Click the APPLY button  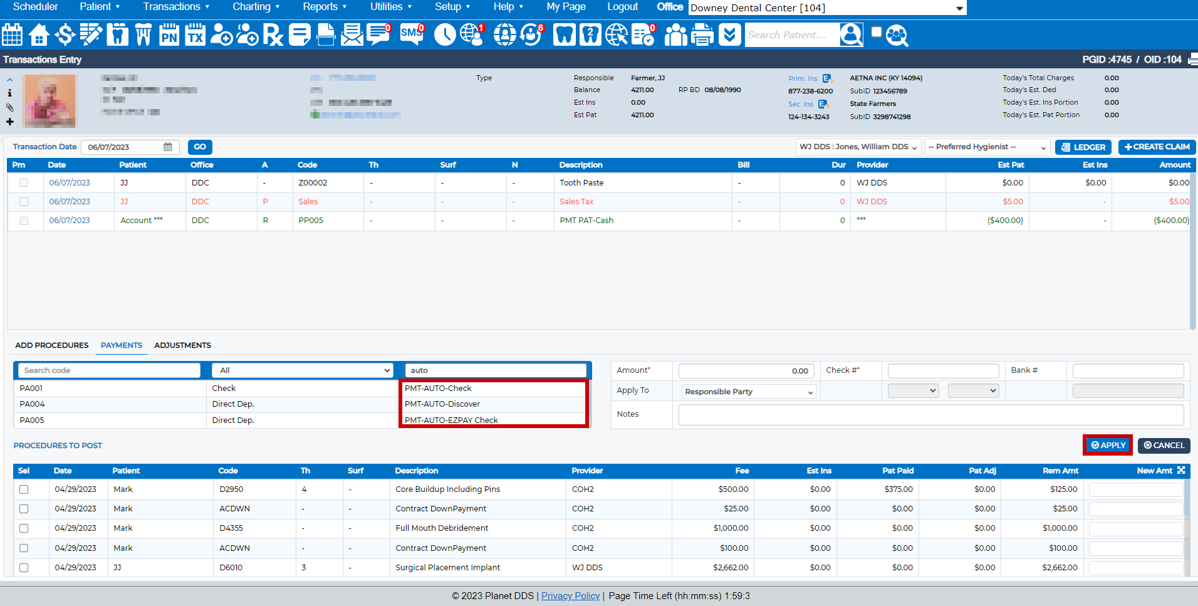(1107, 445)
